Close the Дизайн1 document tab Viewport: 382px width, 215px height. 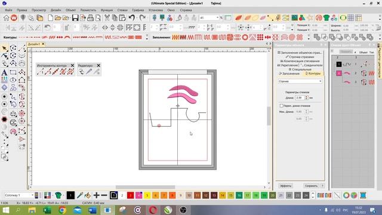[43, 44]
